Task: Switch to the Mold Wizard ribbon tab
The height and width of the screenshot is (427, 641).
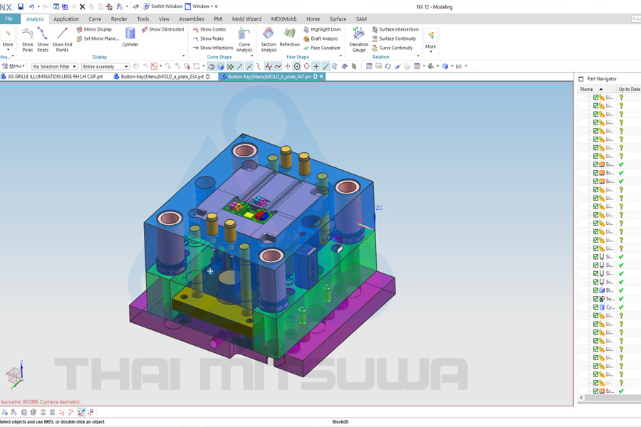Action: coord(246,19)
